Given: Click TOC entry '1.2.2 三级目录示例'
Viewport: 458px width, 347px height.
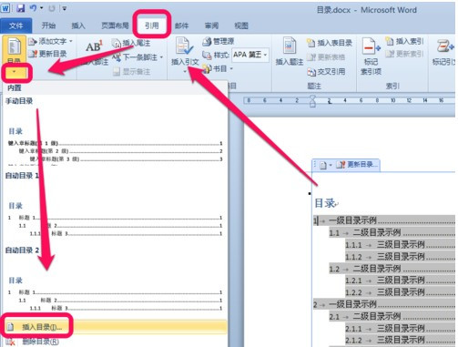Looking at the screenshot, I should point(401,292).
